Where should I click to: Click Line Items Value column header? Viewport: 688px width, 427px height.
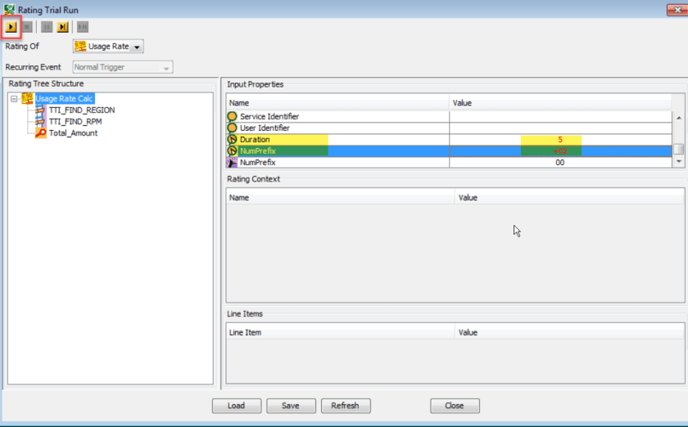click(569, 332)
